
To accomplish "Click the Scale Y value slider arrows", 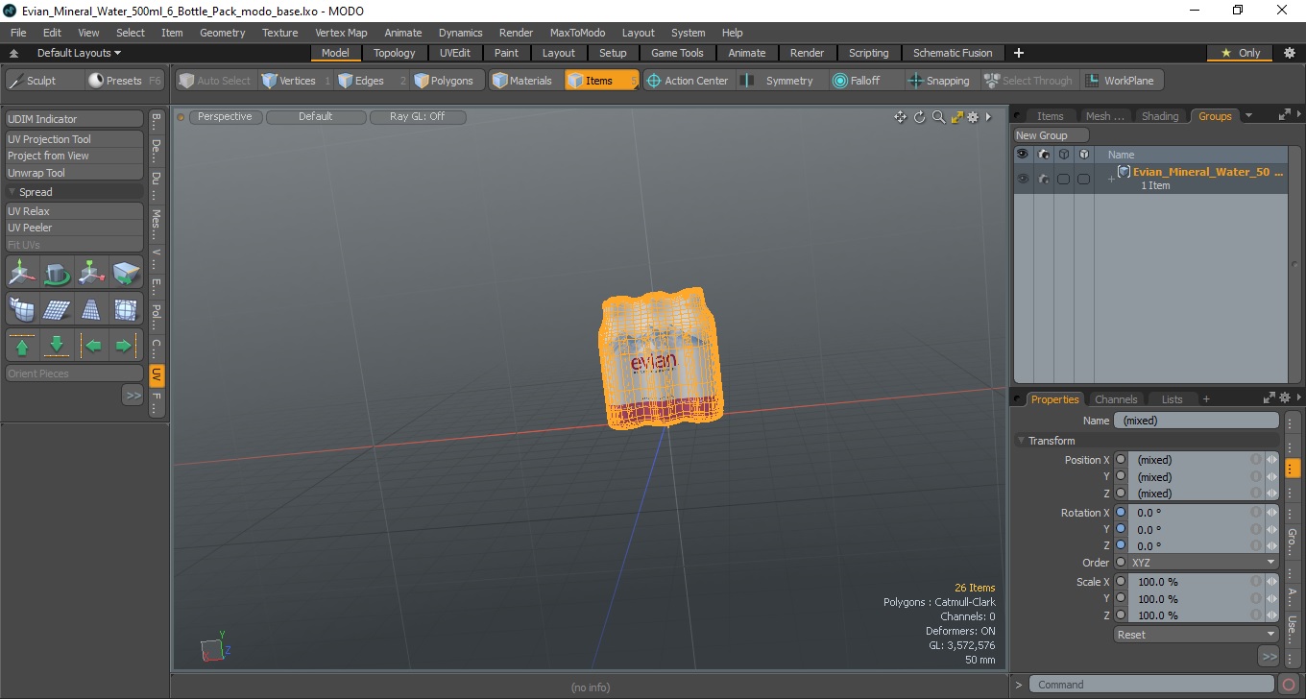I will [1271, 599].
